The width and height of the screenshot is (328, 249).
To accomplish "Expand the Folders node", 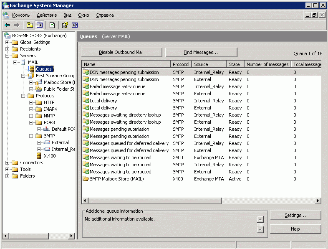I will click(x=8, y=176).
